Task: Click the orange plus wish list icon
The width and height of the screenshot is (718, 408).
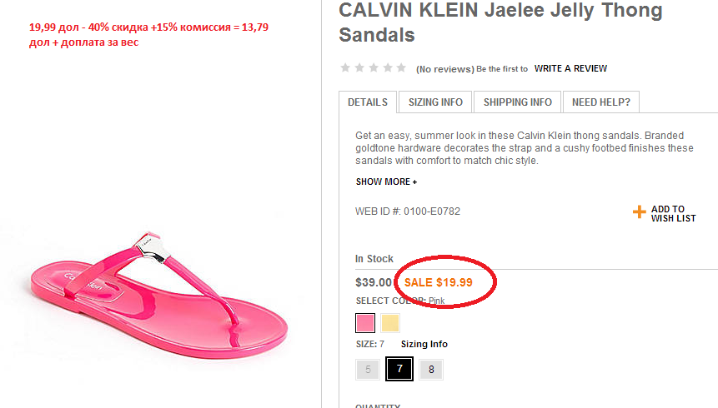Action: [x=640, y=212]
